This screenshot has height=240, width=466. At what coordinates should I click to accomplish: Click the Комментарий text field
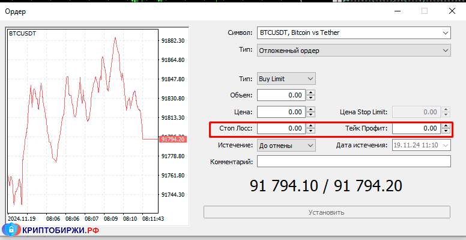[x=354, y=162]
